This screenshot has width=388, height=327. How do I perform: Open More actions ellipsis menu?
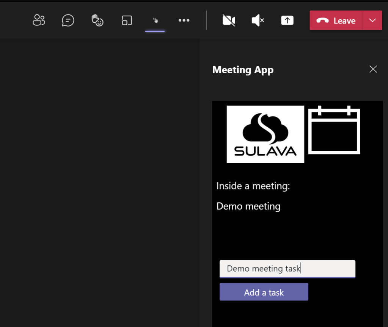184,20
